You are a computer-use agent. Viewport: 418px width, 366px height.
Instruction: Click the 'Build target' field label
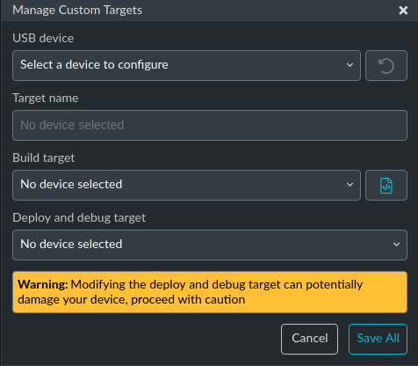tap(44, 158)
